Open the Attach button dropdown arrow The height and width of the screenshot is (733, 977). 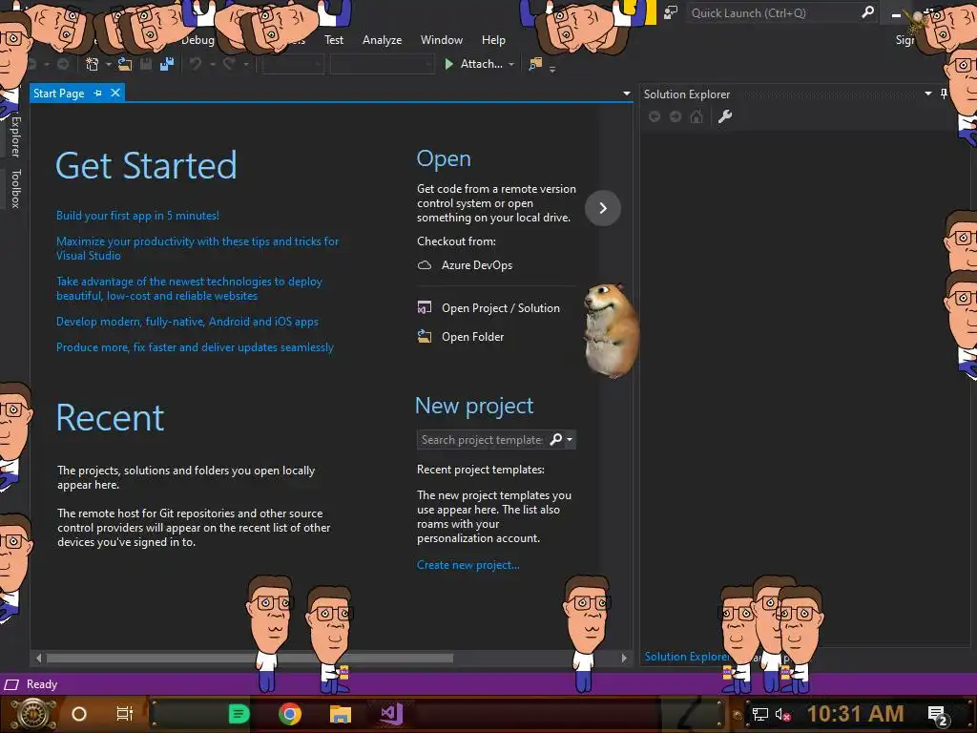(511, 64)
